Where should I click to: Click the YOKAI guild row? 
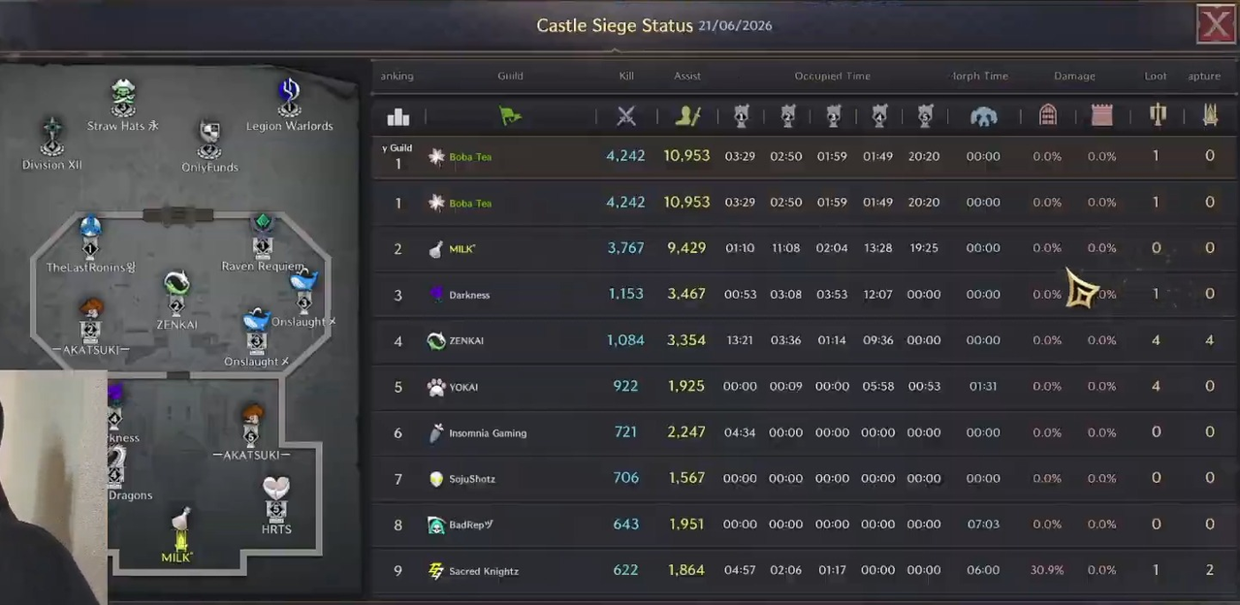tap(805, 387)
